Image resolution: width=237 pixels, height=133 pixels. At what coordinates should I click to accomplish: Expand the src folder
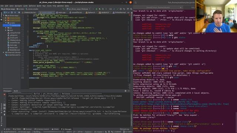point(6,28)
